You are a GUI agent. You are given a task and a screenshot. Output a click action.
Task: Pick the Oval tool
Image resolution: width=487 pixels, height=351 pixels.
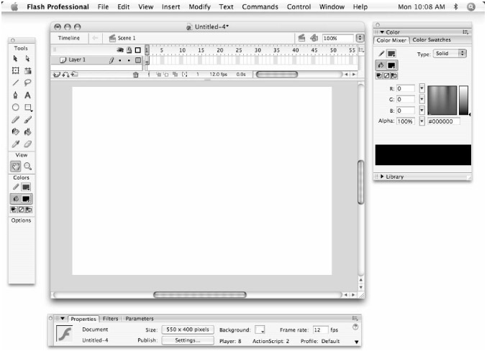point(15,107)
